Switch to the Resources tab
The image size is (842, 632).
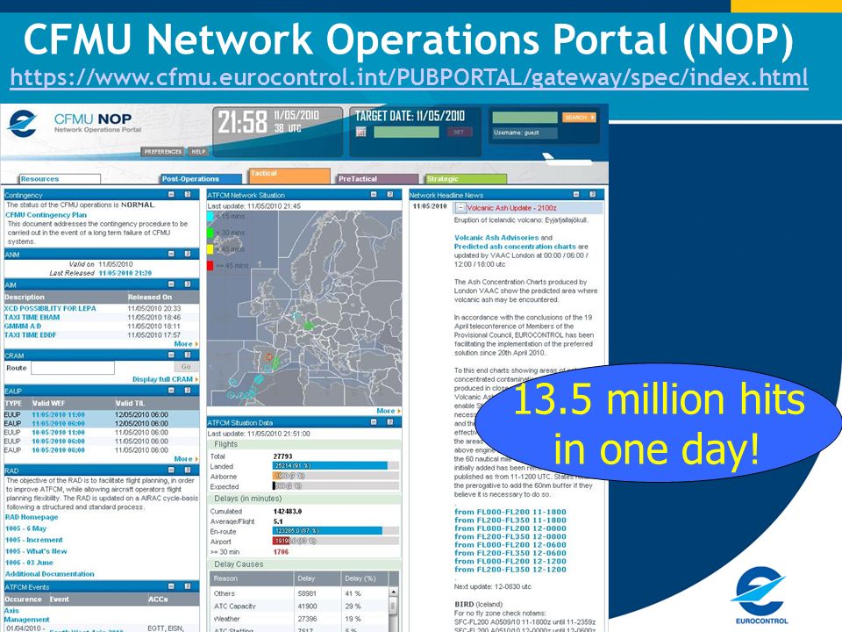point(59,179)
